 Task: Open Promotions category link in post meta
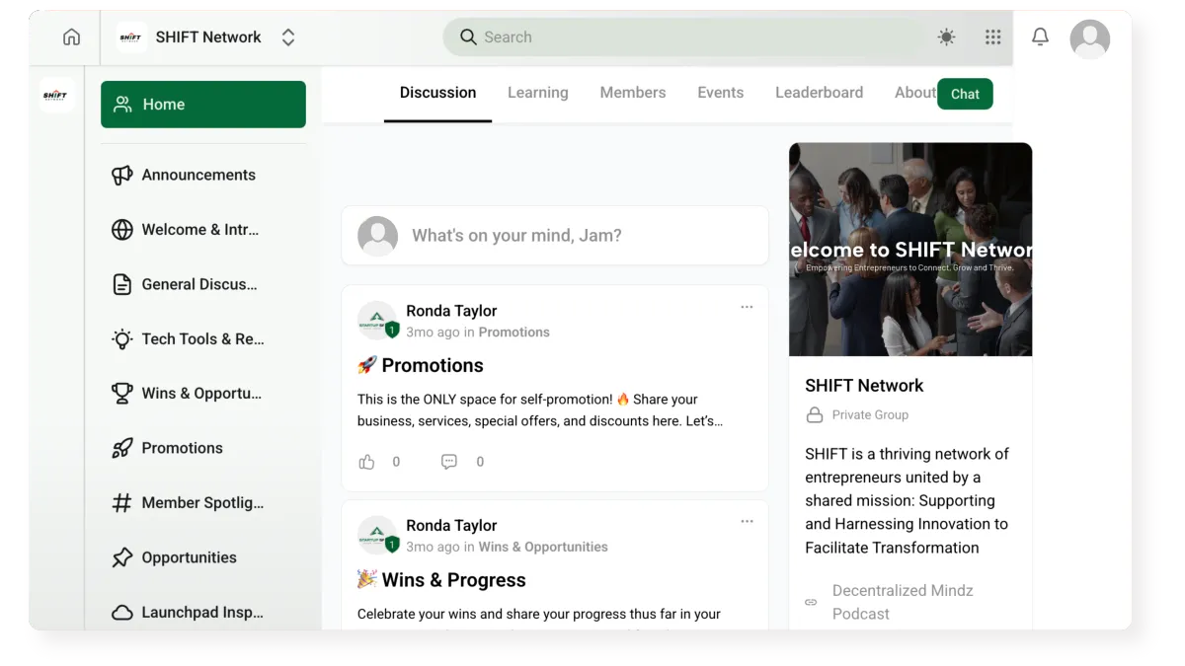(x=514, y=333)
